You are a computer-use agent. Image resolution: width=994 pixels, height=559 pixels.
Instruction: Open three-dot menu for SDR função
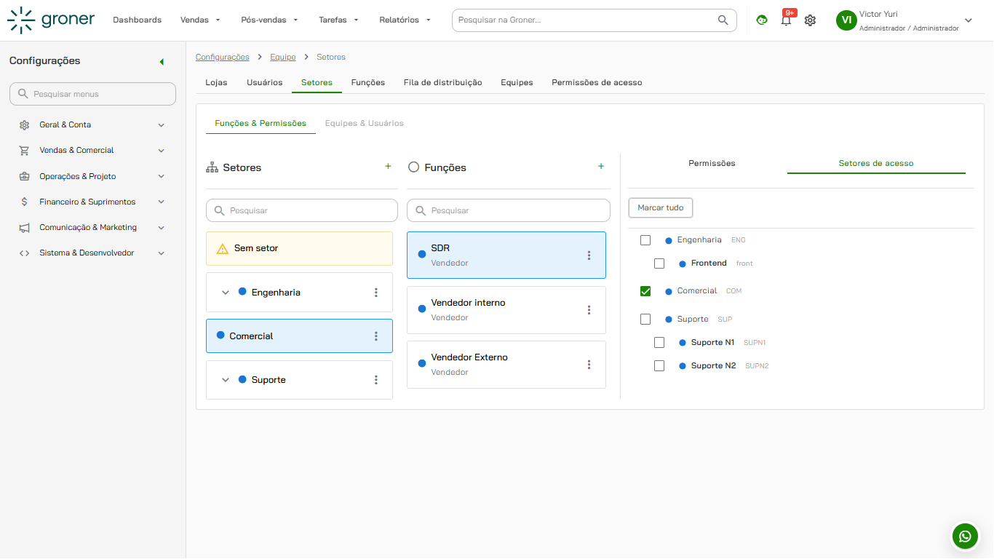click(x=589, y=255)
